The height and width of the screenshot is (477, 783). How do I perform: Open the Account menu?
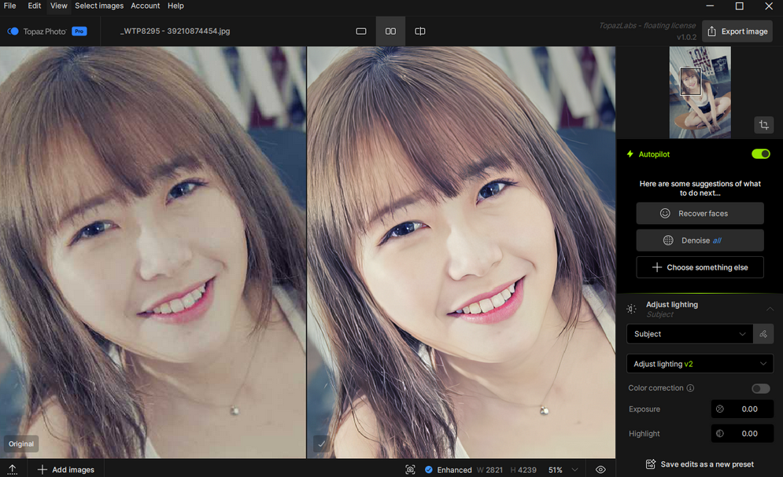(145, 6)
